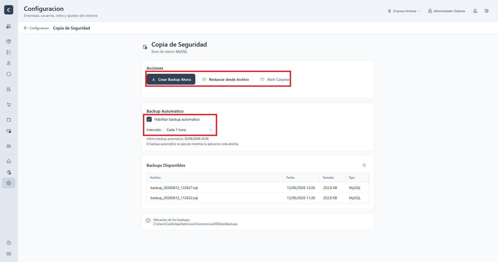
Task: Open the help question mark icon
Action: pos(9,243)
